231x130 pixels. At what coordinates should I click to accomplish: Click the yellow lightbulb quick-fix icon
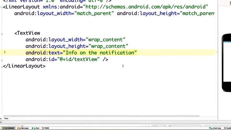tap(5, 52)
